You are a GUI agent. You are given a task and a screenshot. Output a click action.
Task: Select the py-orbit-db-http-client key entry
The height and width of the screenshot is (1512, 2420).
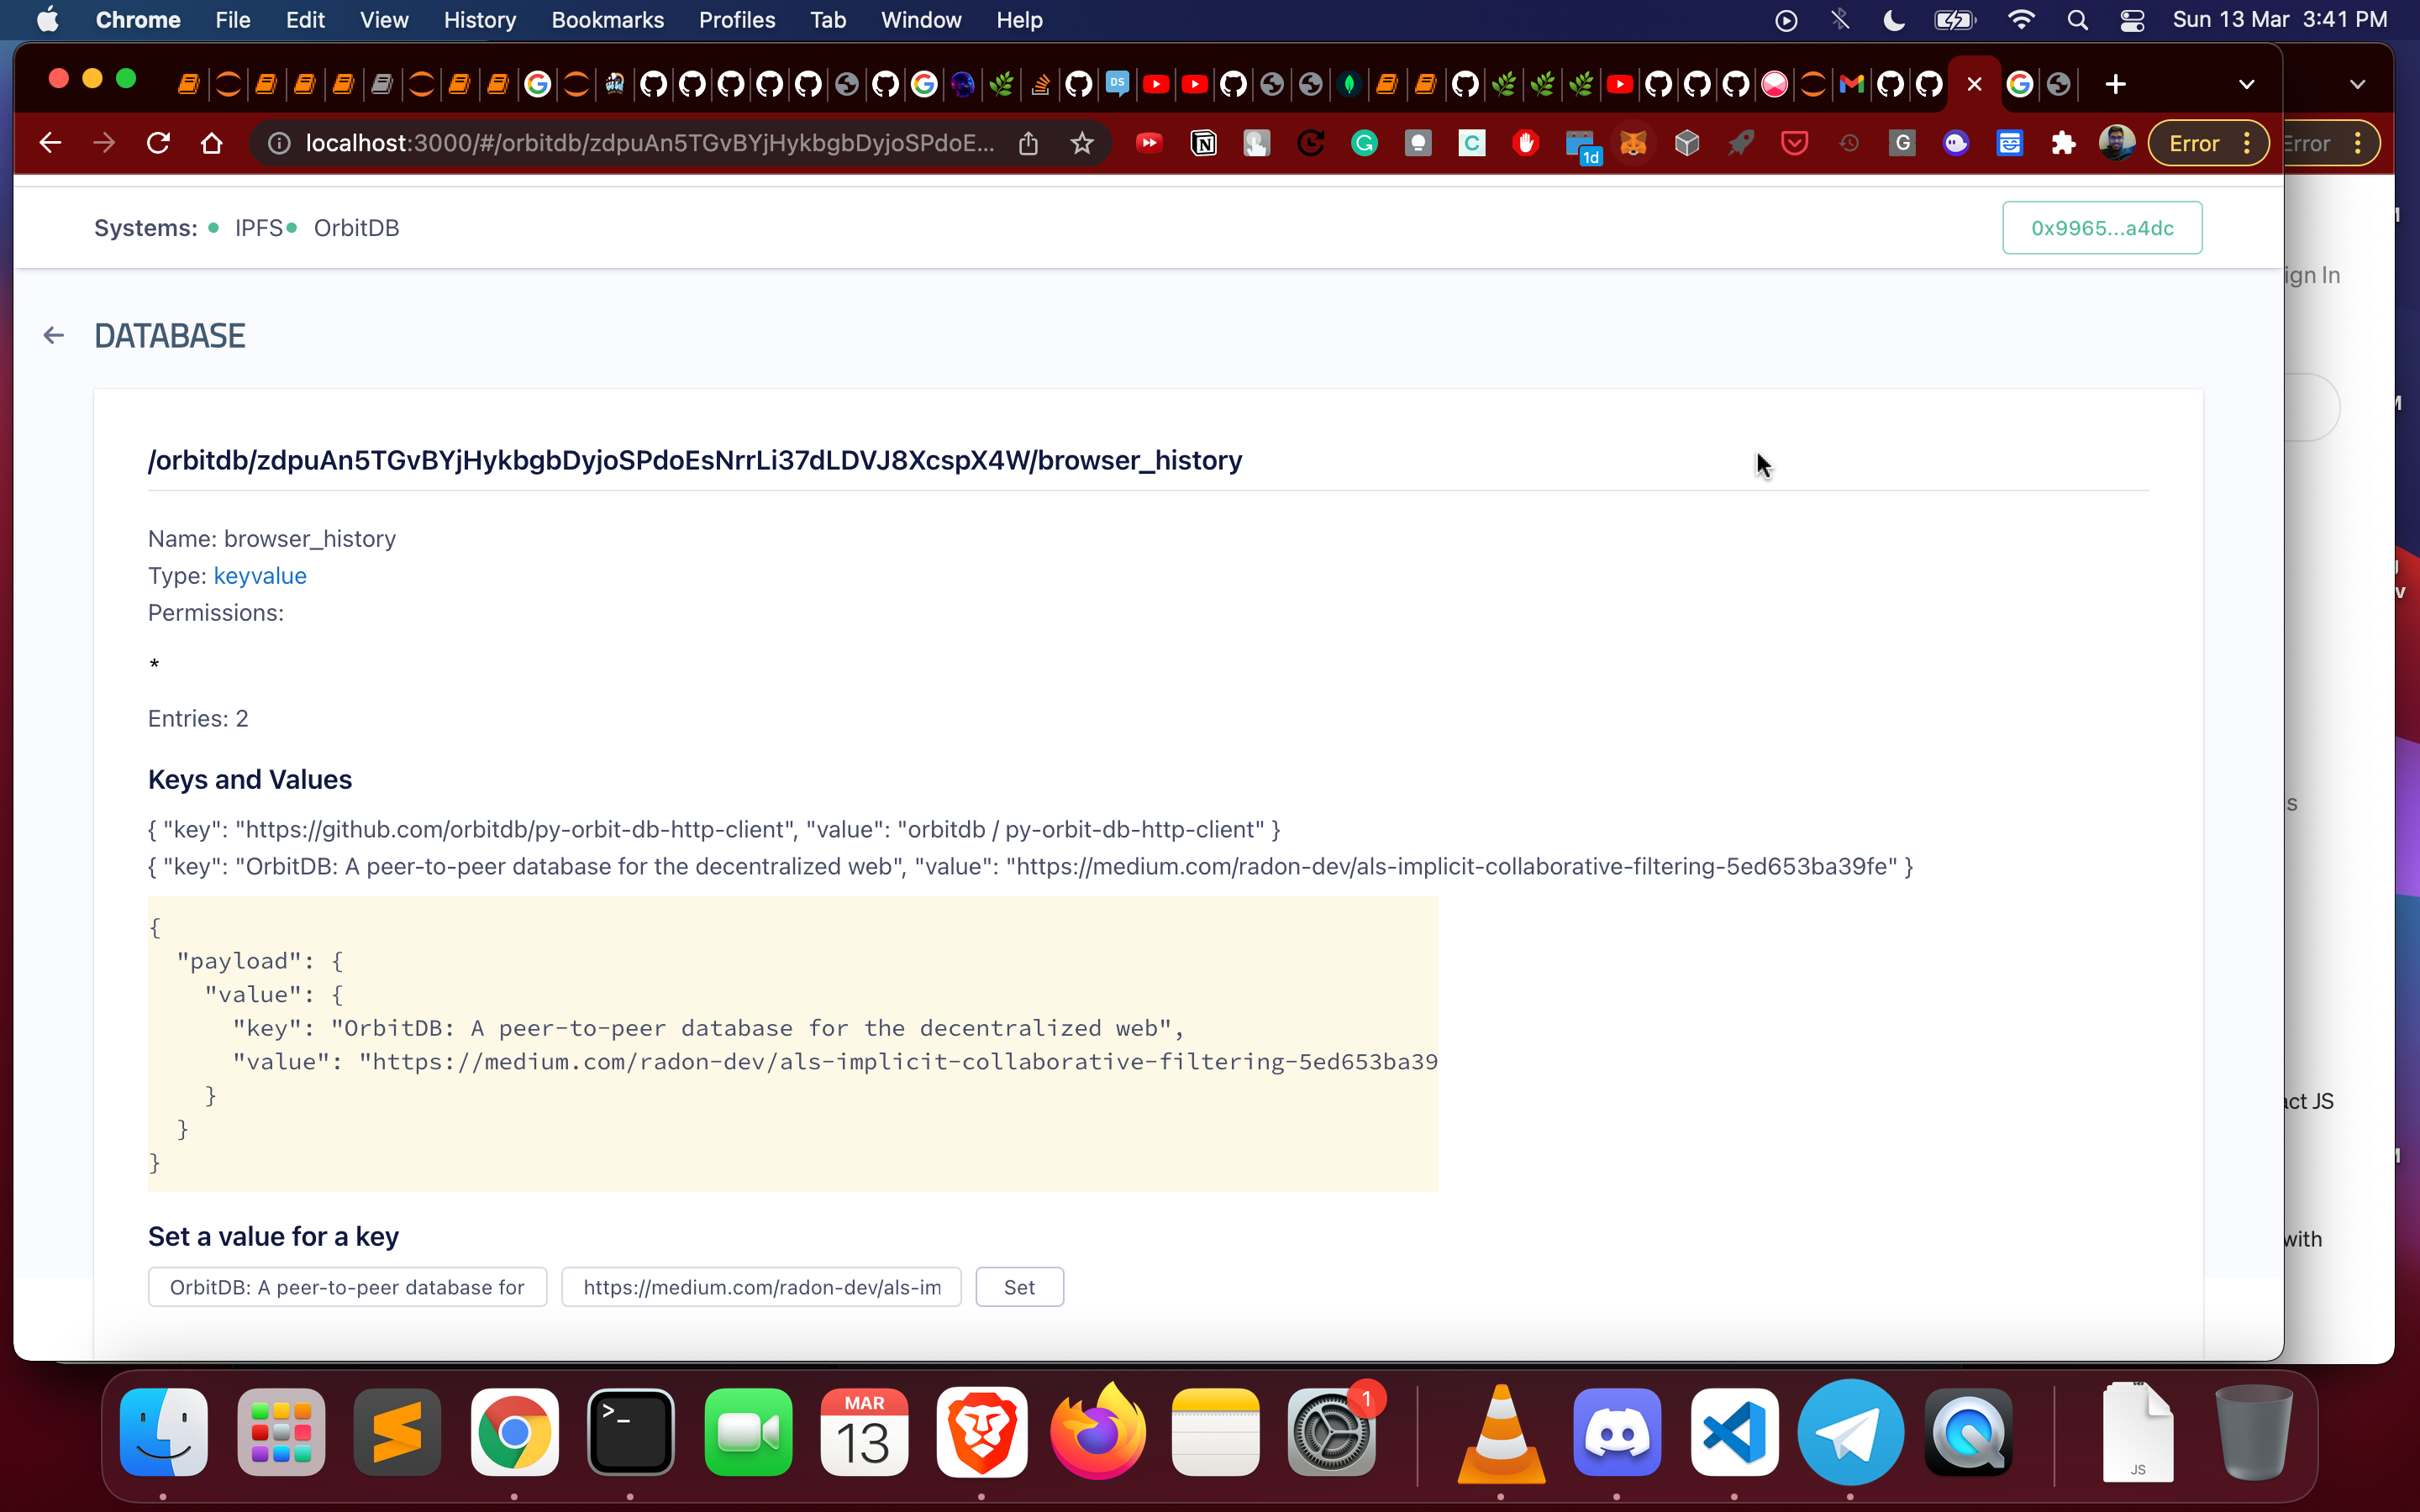(x=714, y=830)
